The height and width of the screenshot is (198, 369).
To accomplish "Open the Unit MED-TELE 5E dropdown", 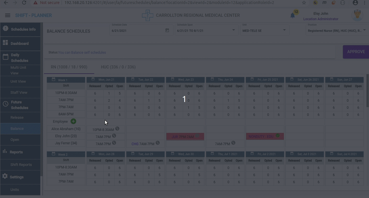I will point(284,30).
